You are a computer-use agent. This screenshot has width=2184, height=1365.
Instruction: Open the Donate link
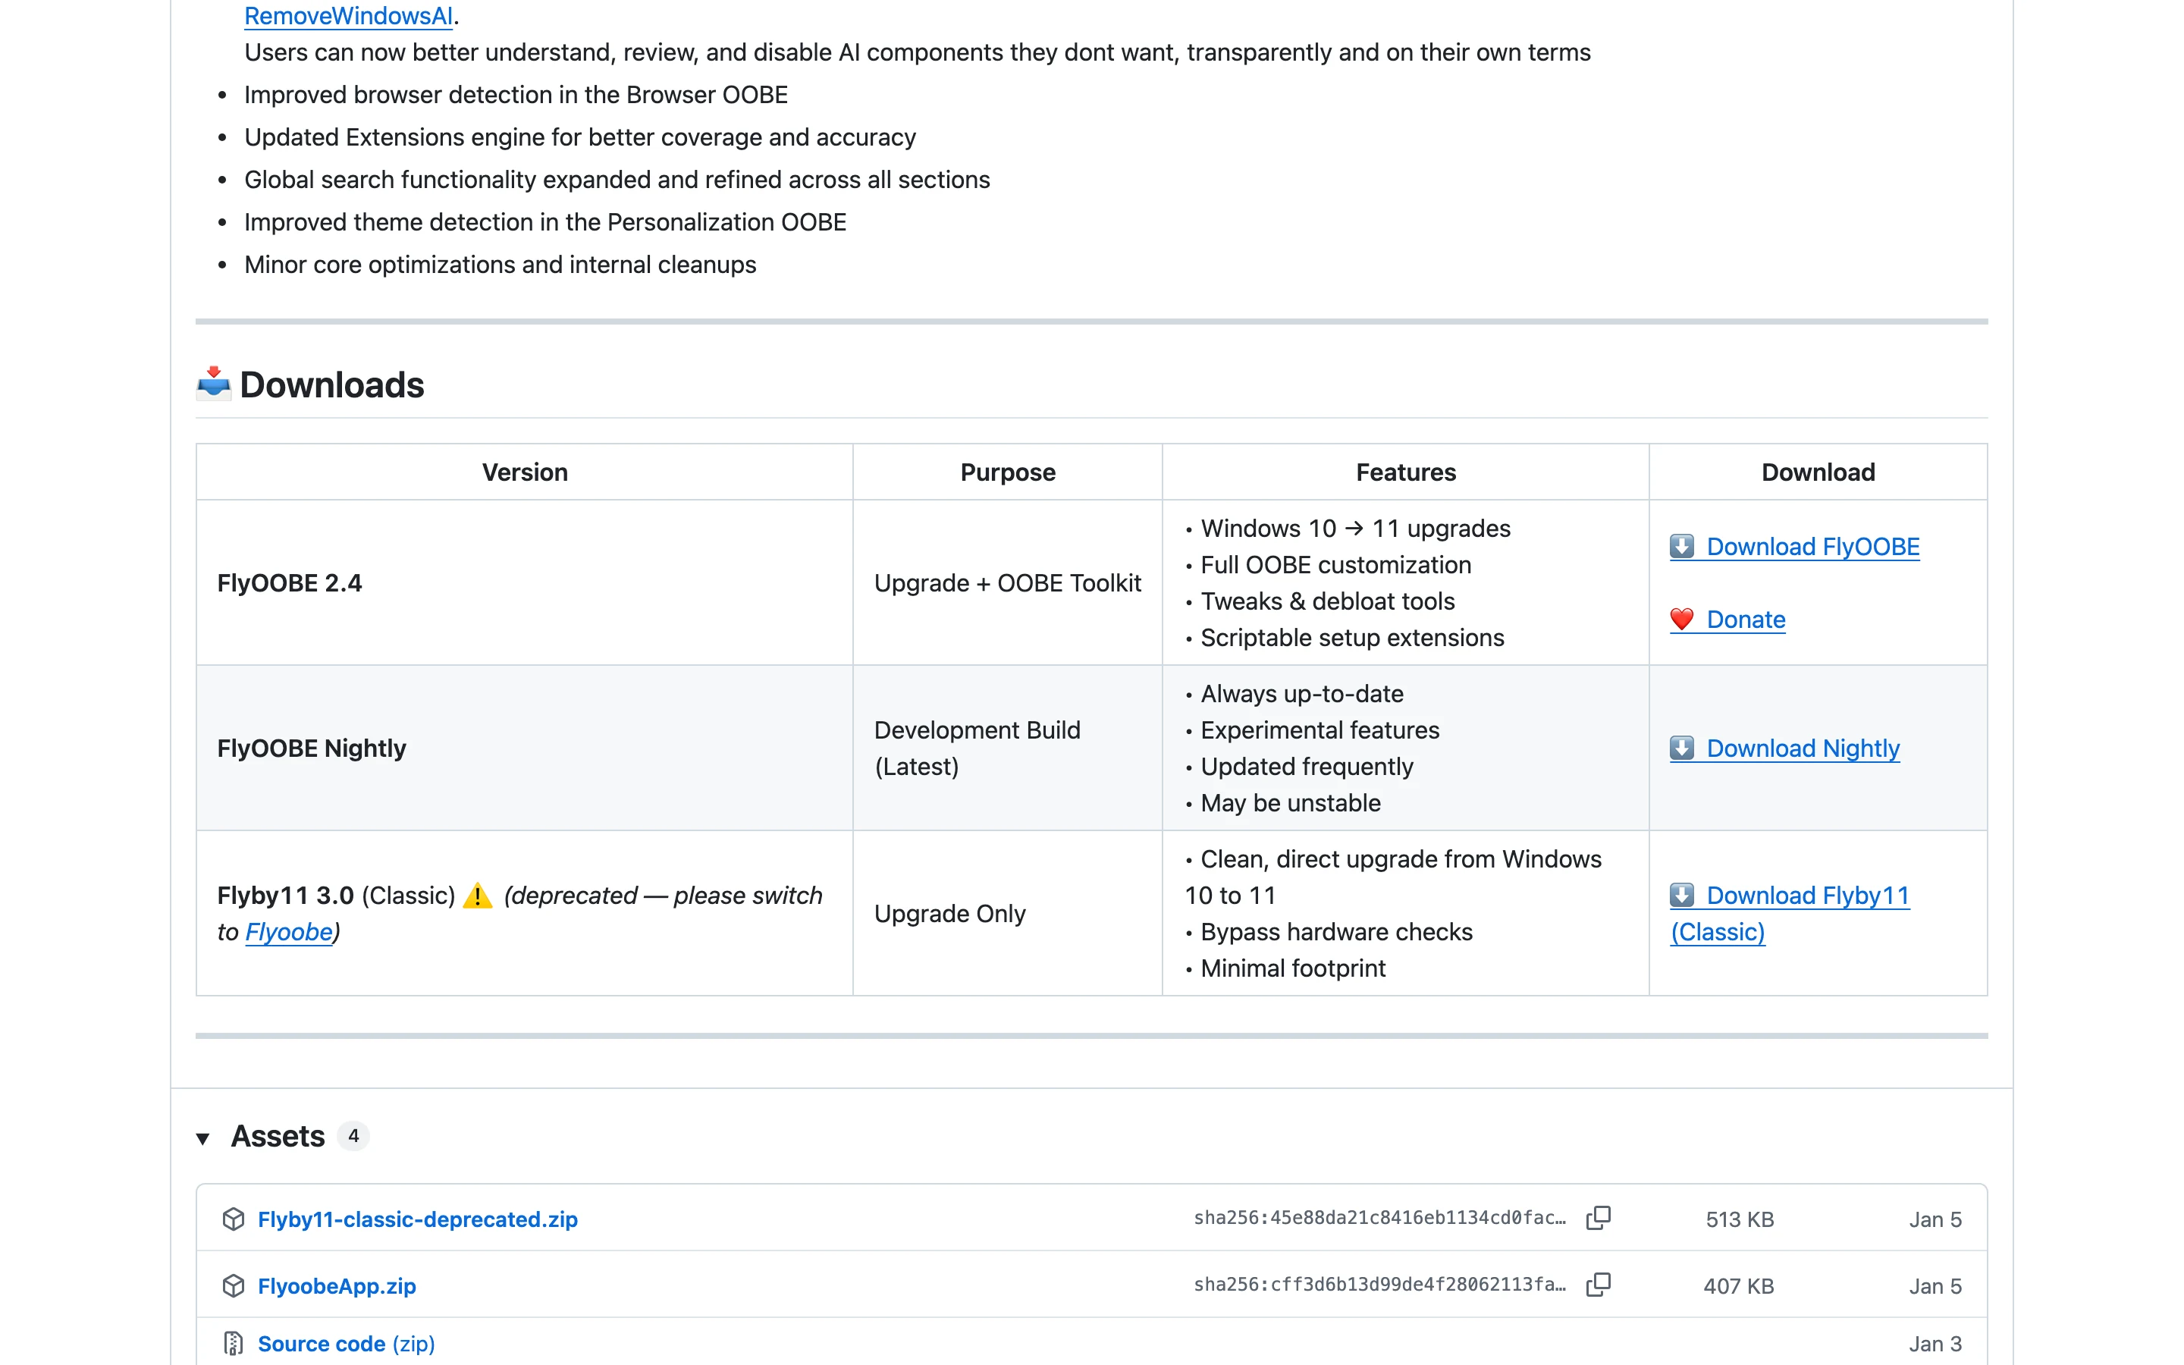1727,620
